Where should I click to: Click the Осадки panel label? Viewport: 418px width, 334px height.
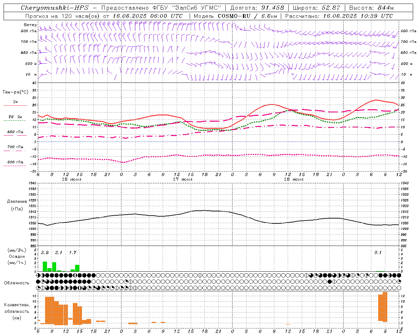pos(17,256)
